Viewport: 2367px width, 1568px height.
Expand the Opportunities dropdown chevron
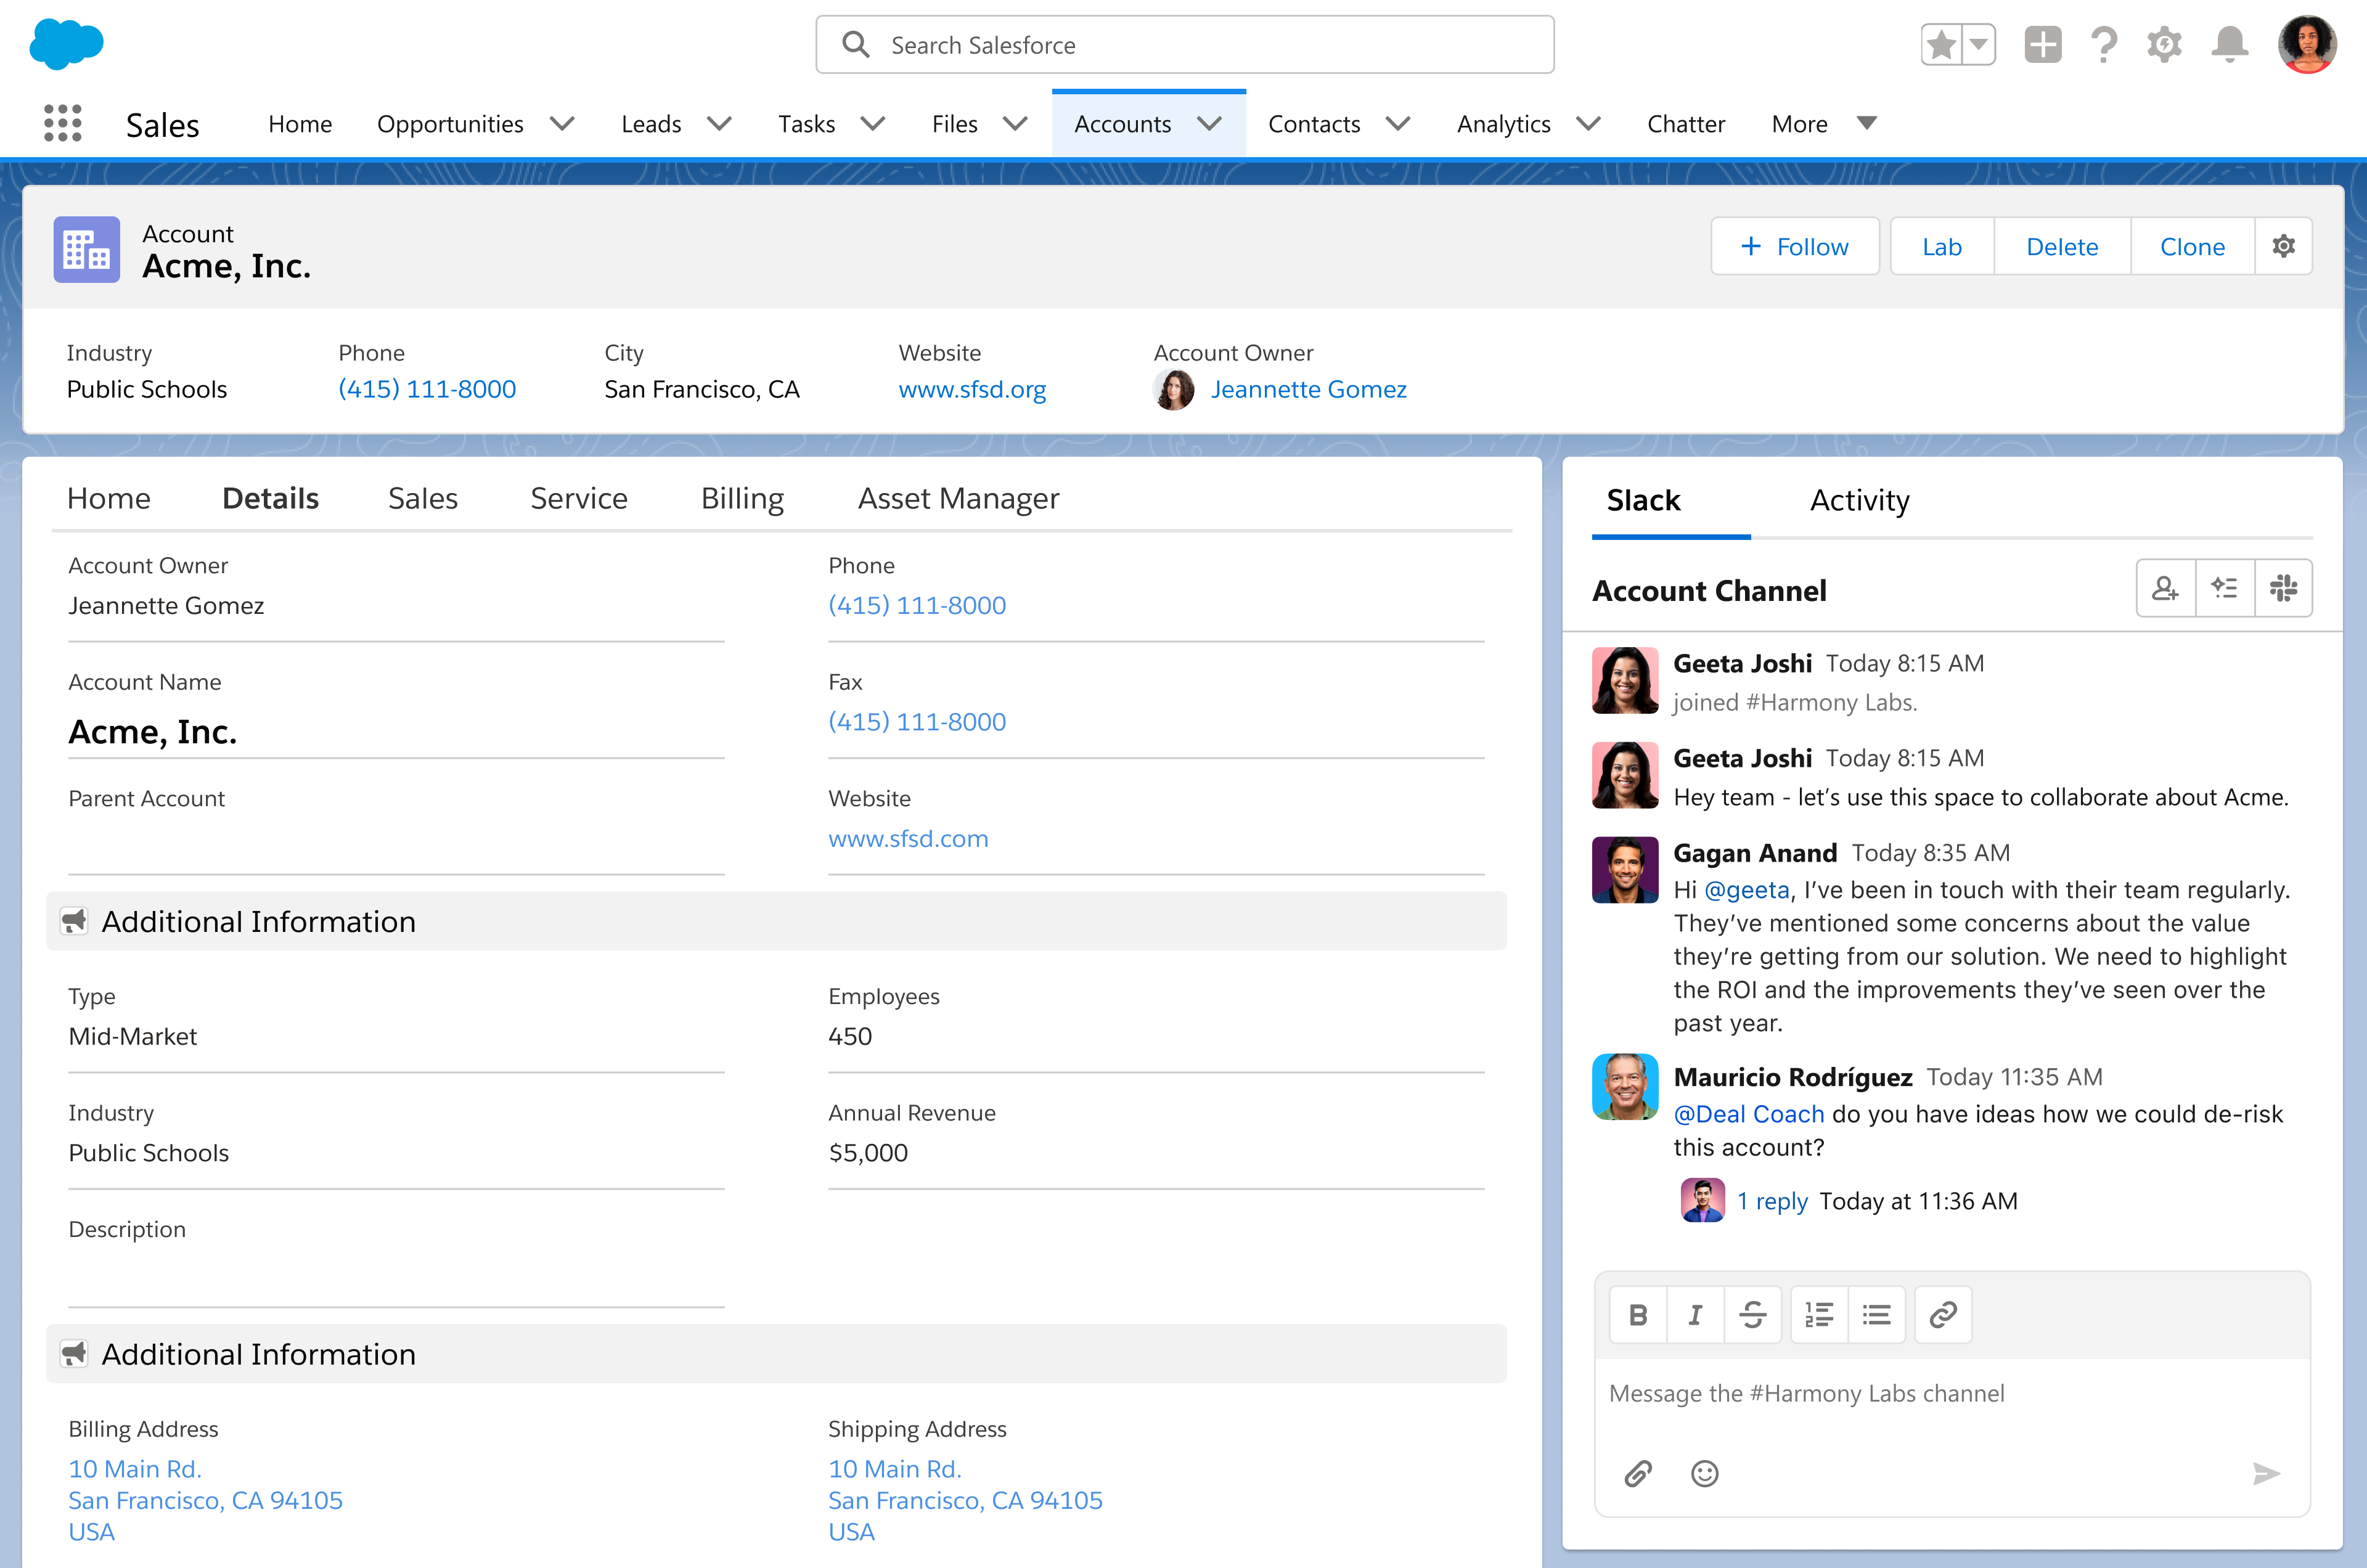[x=563, y=124]
